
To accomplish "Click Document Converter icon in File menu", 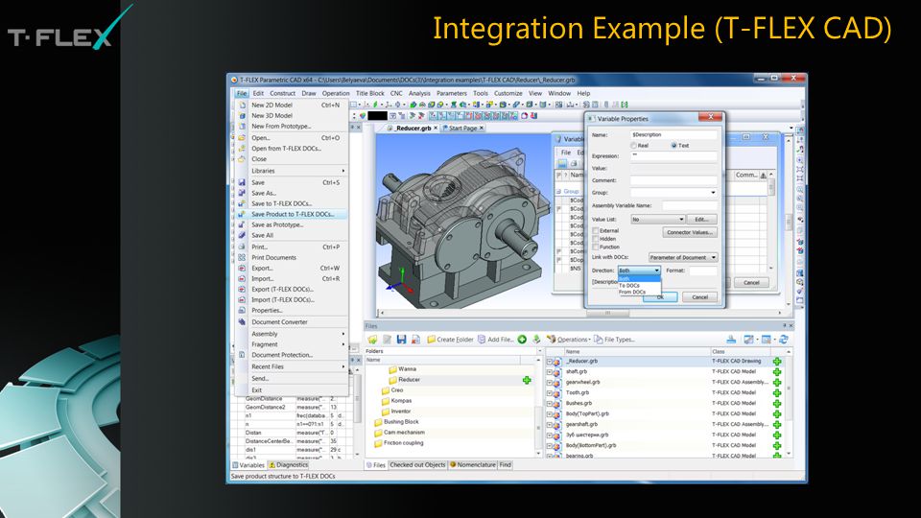I will point(242,322).
